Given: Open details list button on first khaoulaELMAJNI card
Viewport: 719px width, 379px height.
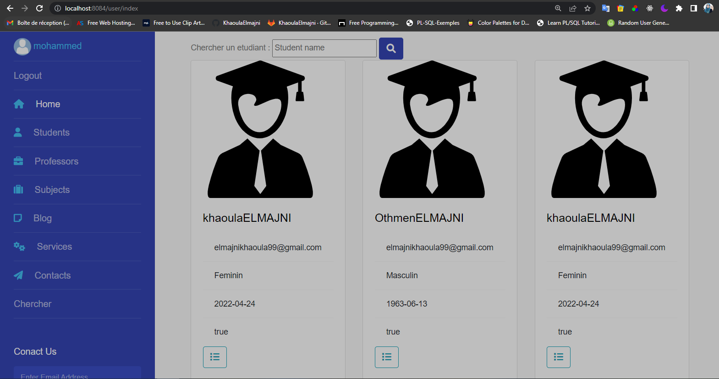Looking at the screenshot, I should (215, 357).
